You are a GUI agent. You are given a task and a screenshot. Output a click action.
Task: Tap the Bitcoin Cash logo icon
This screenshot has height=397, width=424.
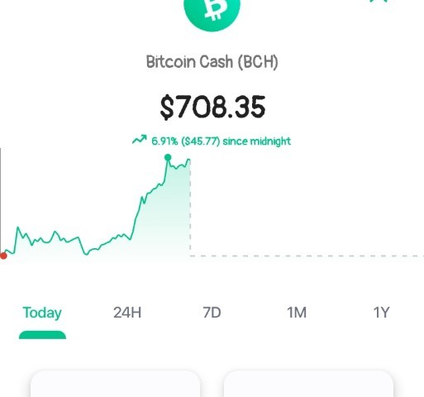pos(212,12)
